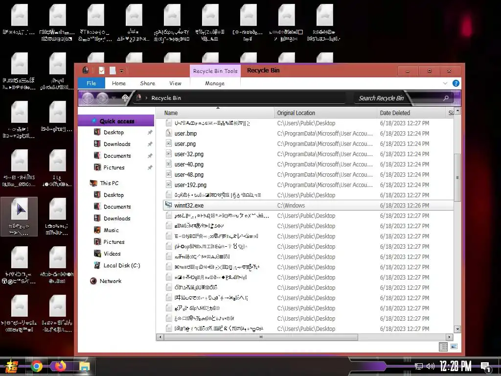Switch to the Share ribbon tab

click(148, 83)
